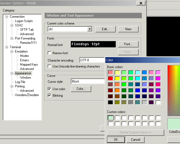180x144 pixels.
Task: Pick the magenta basic color swatch
Action: [x=158, y=78]
